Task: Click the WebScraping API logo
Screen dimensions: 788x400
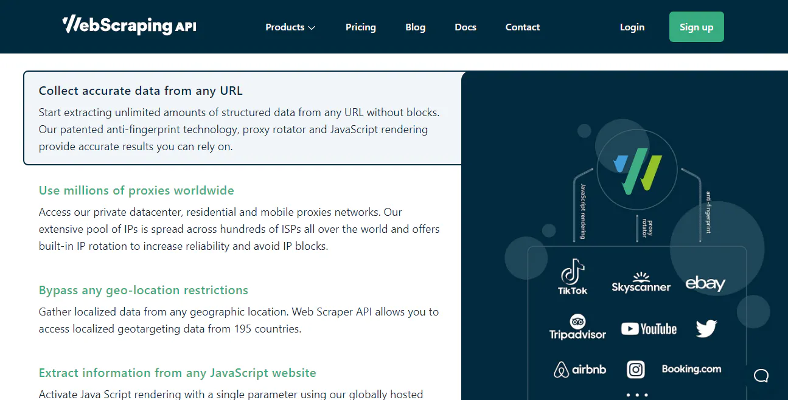Action: coord(128,26)
